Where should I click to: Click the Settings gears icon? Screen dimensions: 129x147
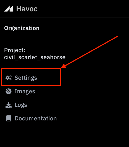[x=9, y=78]
